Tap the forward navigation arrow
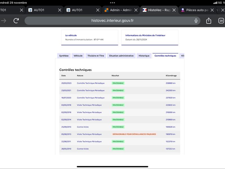This screenshot has height=169, width=225. (x=4, y=21)
